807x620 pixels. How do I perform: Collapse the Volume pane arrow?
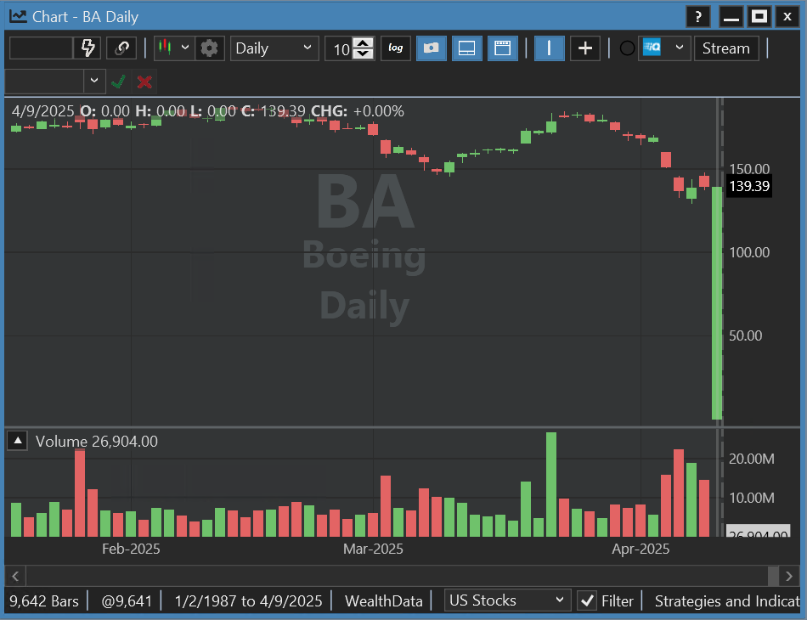coord(18,441)
